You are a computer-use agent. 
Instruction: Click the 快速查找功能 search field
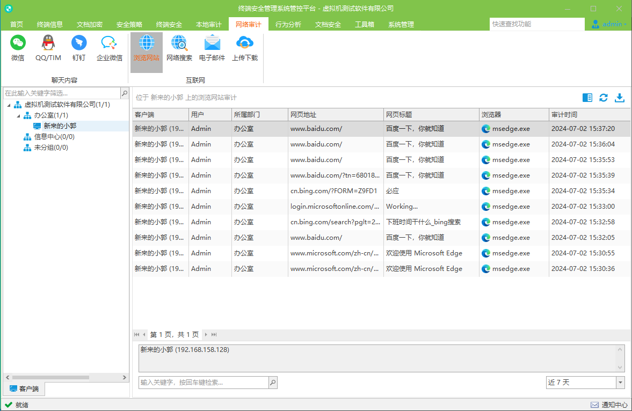click(x=537, y=24)
